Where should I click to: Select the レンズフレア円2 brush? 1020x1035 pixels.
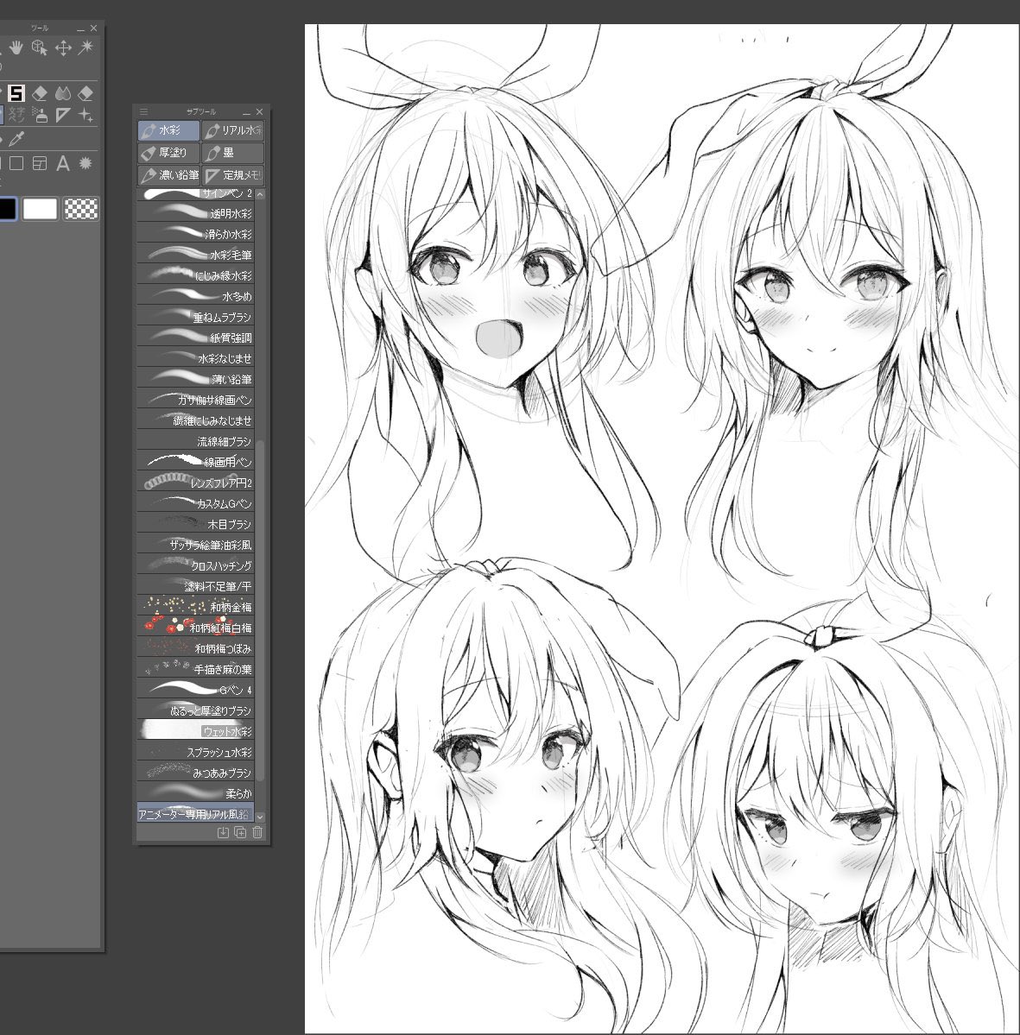(195, 483)
